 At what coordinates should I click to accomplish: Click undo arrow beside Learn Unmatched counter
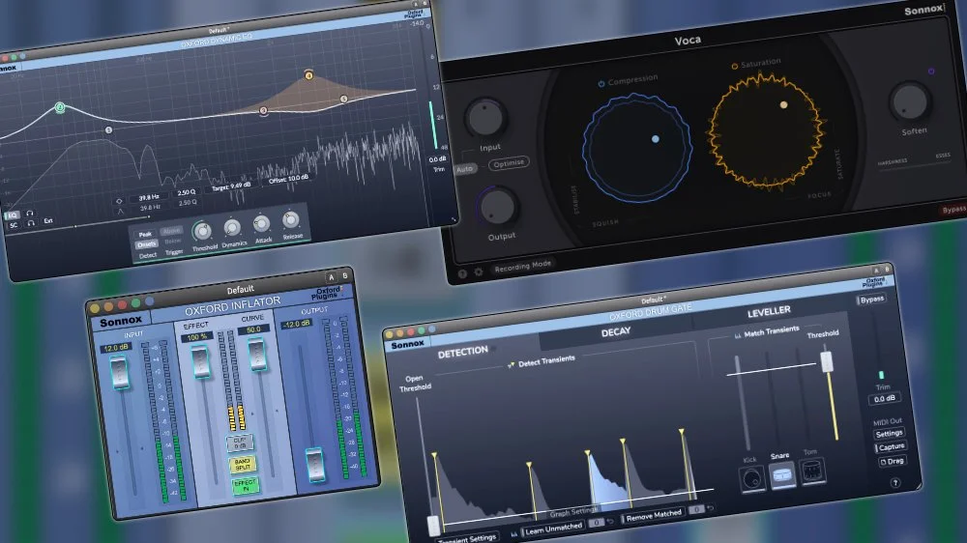pyautogui.click(x=610, y=521)
